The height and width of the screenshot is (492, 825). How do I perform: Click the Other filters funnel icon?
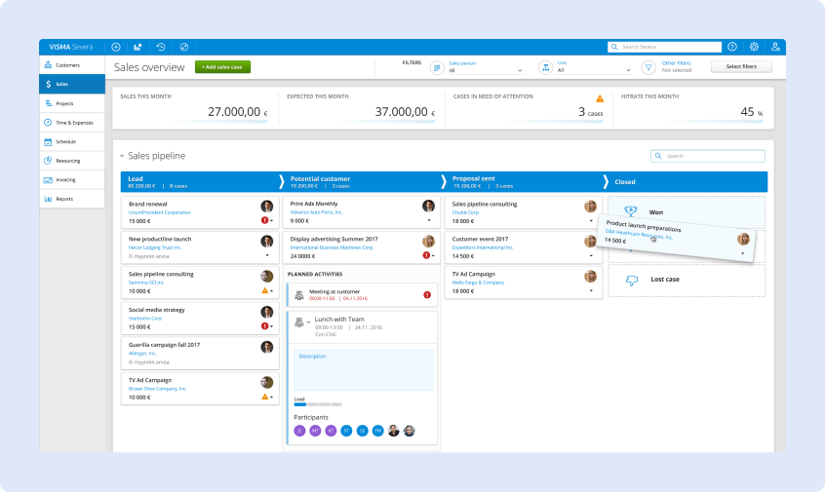coord(648,67)
